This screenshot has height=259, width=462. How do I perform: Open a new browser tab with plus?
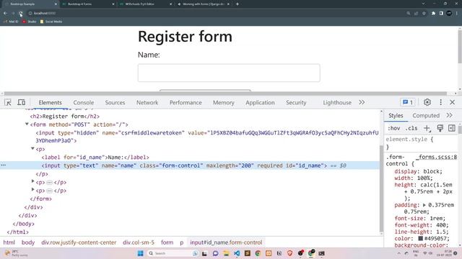(237, 4)
